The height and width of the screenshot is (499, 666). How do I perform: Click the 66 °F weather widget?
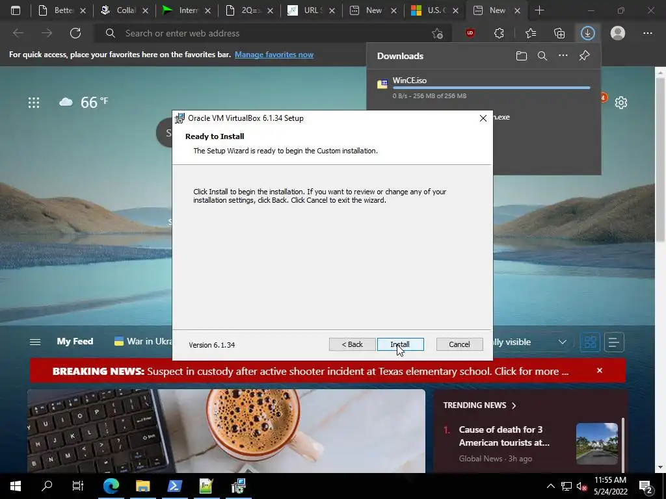coord(84,102)
